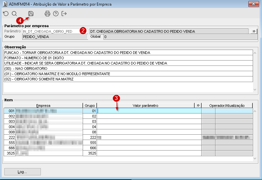Open help via question mark icon

tap(56, 14)
